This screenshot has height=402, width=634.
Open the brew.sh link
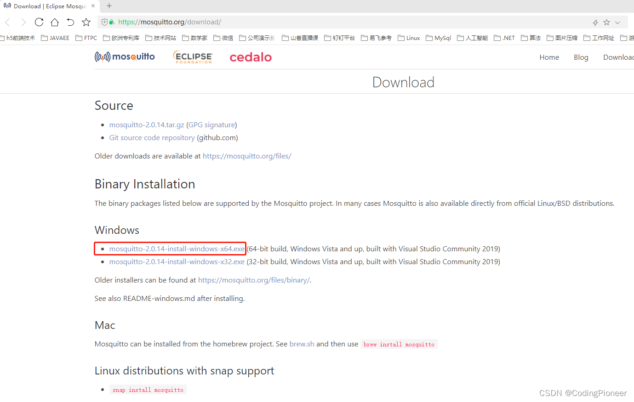tap(302, 344)
